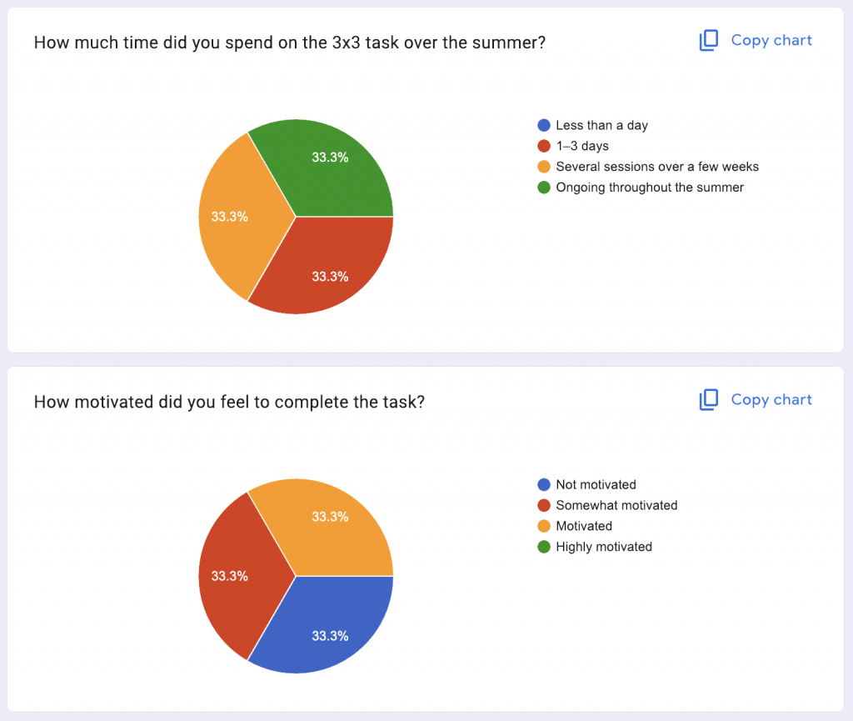Click the green dot beside 'Highly motivated'

(x=544, y=547)
